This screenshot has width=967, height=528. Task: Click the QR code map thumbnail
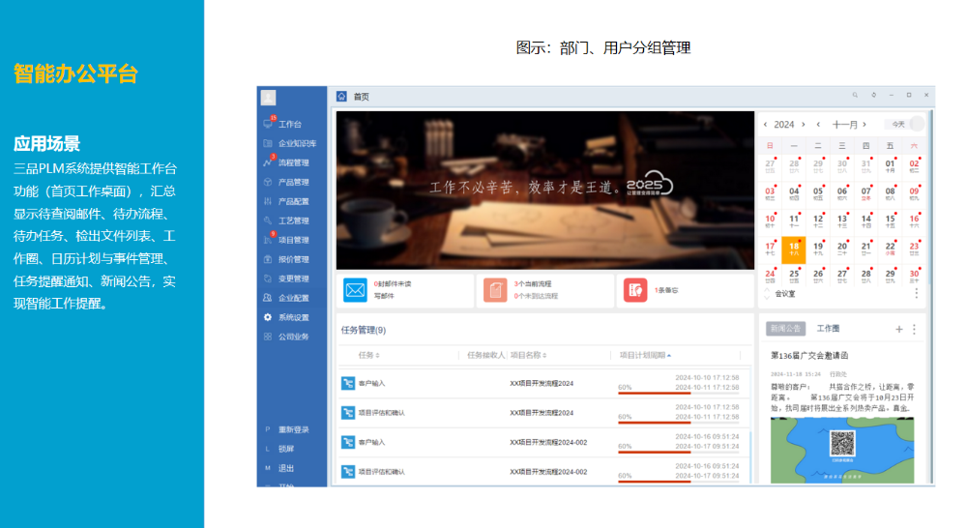coord(842,451)
